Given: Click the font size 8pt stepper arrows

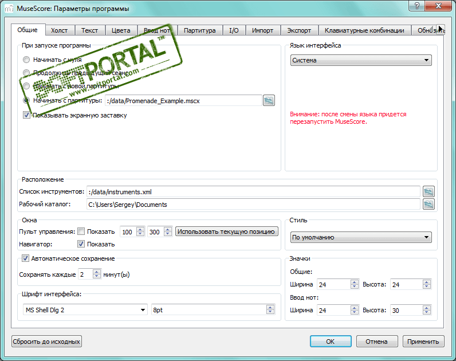Looking at the screenshot, I should pos(270,310).
